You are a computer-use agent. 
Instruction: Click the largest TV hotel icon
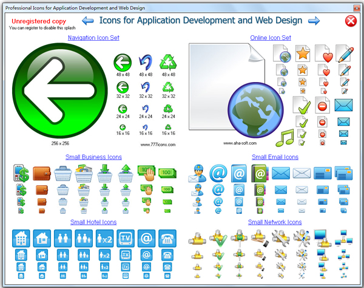click(126, 239)
